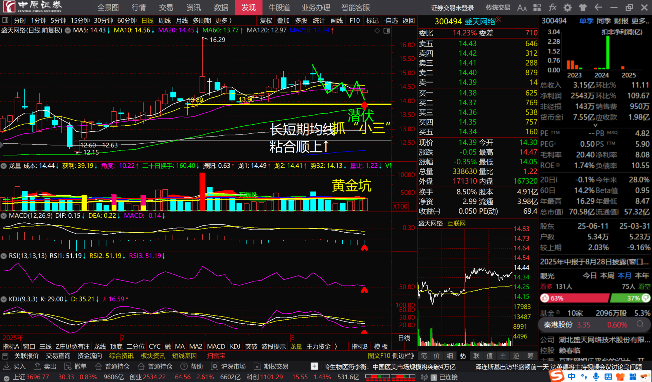Toggle the KDJ indicator panel circle

coord(4,299)
